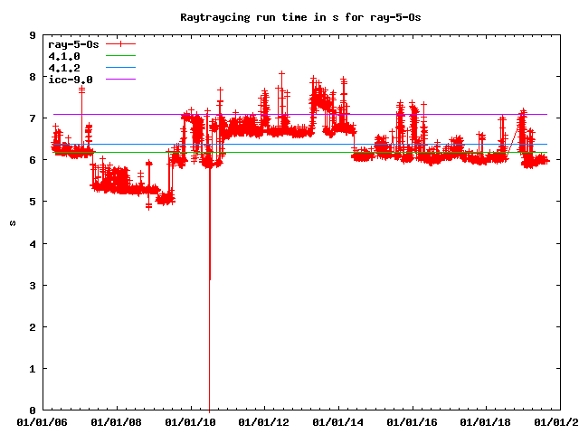
Task: Click the 01/01/10 x-axis date label
Action: tap(190, 421)
